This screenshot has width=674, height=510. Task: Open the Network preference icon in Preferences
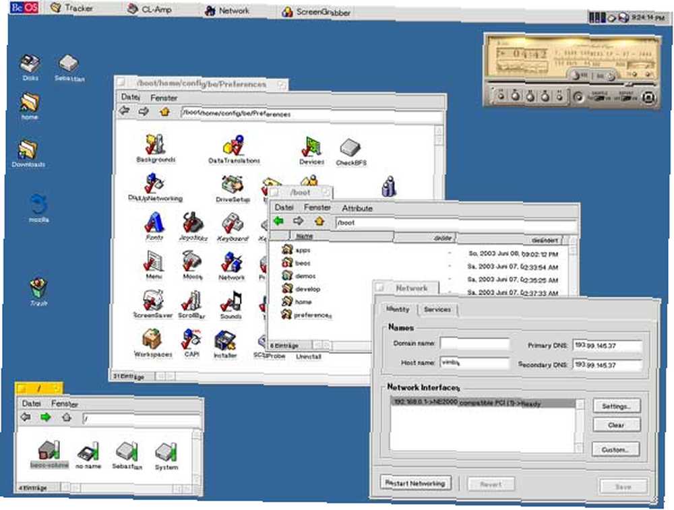(231, 266)
